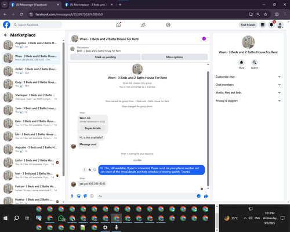290x232 pixels.
Task: Expand Chat members section
Action: 248,85
